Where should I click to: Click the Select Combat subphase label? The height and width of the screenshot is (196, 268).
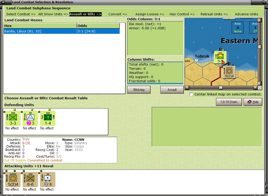pos(21,14)
